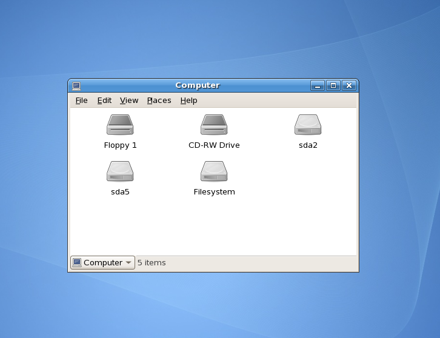Image resolution: width=440 pixels, height=338 pixels.
Task: Click the 'Filesystem' label text
Action: (215, 192)
